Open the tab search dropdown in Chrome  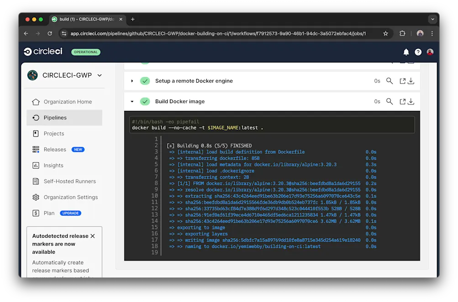432,19
